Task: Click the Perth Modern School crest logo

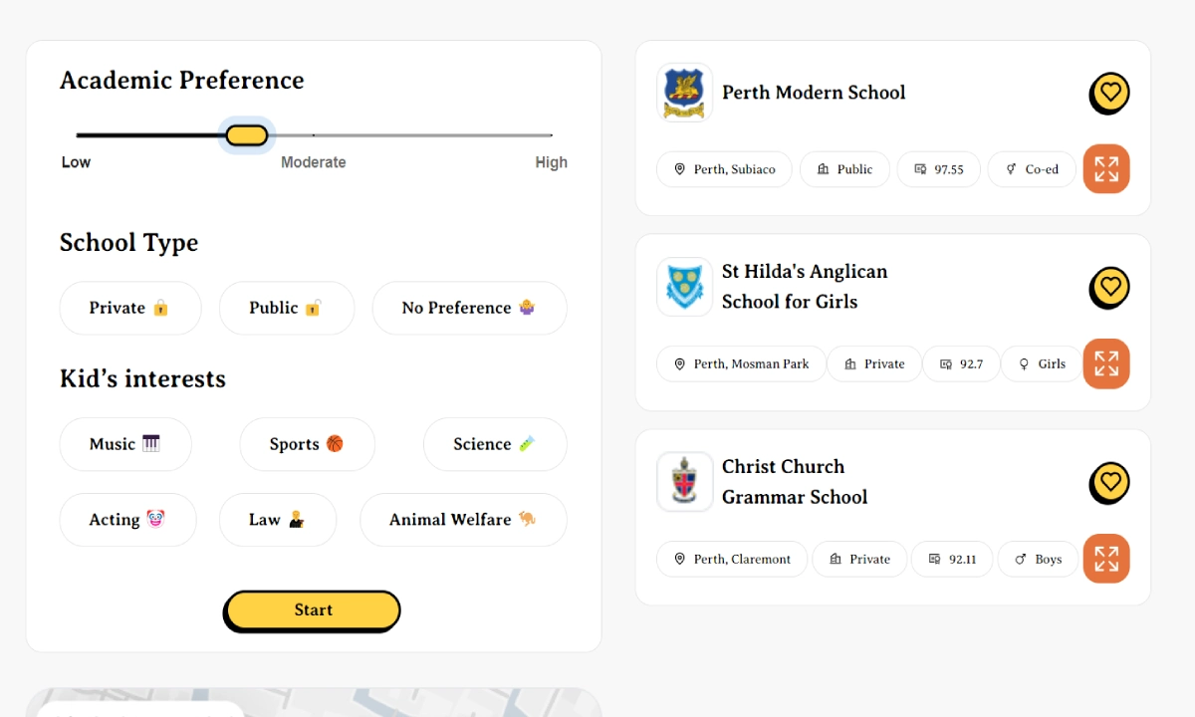Action: 684,93
